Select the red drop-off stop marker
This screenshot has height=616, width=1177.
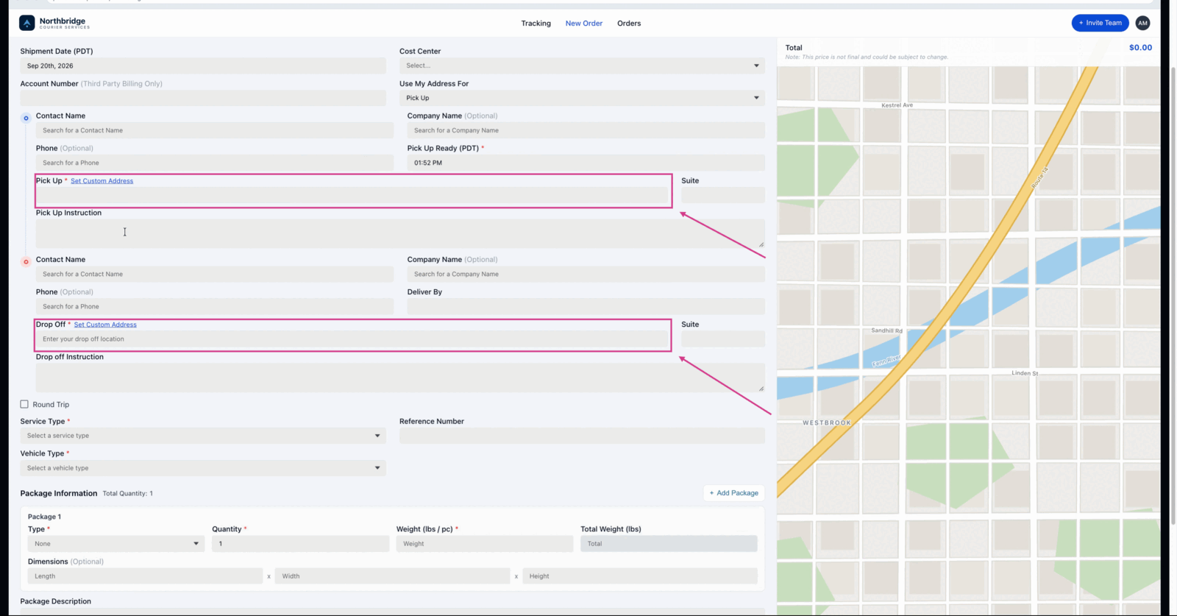26,261
